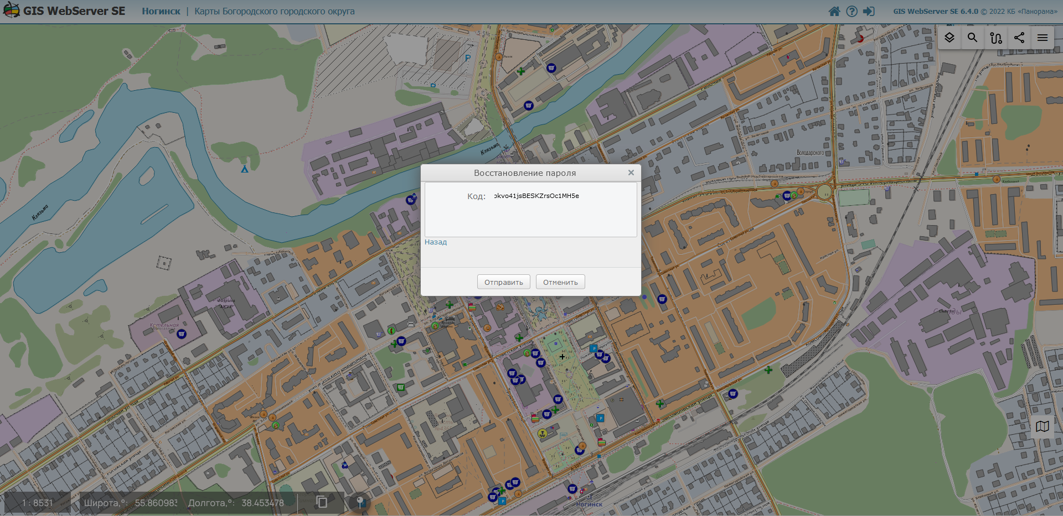The image size is (1063, 516).
Task: Click the GIS WebServer SE 6.4.0 copyright link
Action: (974, 11)
